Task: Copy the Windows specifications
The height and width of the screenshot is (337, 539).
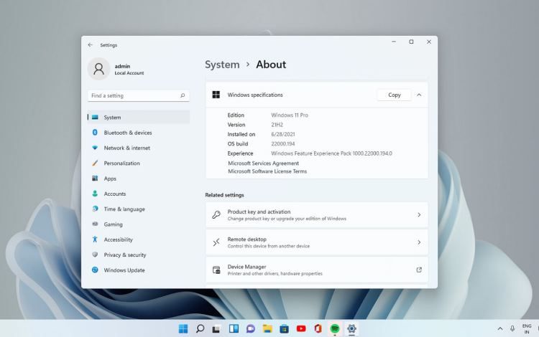Action: click(x=394, y=95)
